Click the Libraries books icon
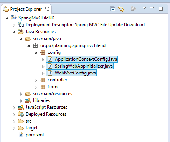The image size is (170, 142). (28, 100)
